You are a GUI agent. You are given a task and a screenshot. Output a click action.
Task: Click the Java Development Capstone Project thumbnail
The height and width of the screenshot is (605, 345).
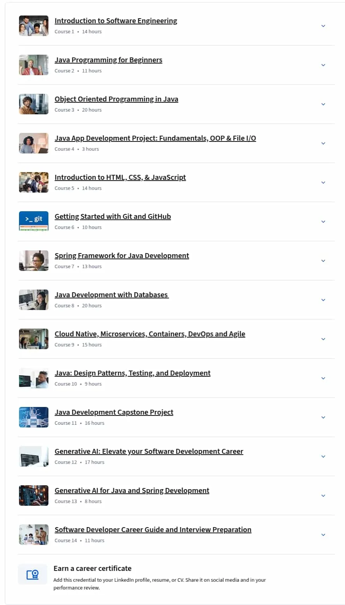pos(34,417)
